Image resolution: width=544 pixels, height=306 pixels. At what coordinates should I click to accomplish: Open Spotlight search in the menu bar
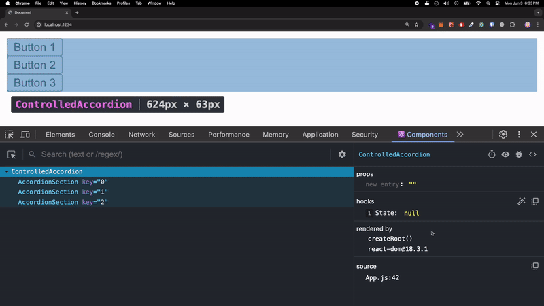[x=488, y=3]
